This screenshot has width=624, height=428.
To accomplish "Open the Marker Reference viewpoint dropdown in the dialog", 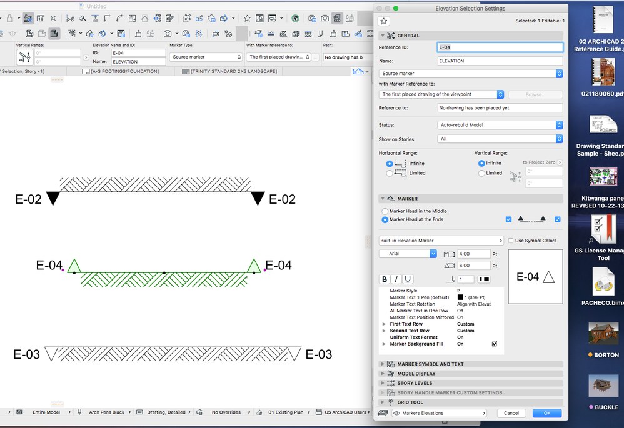I will point(441,94).
